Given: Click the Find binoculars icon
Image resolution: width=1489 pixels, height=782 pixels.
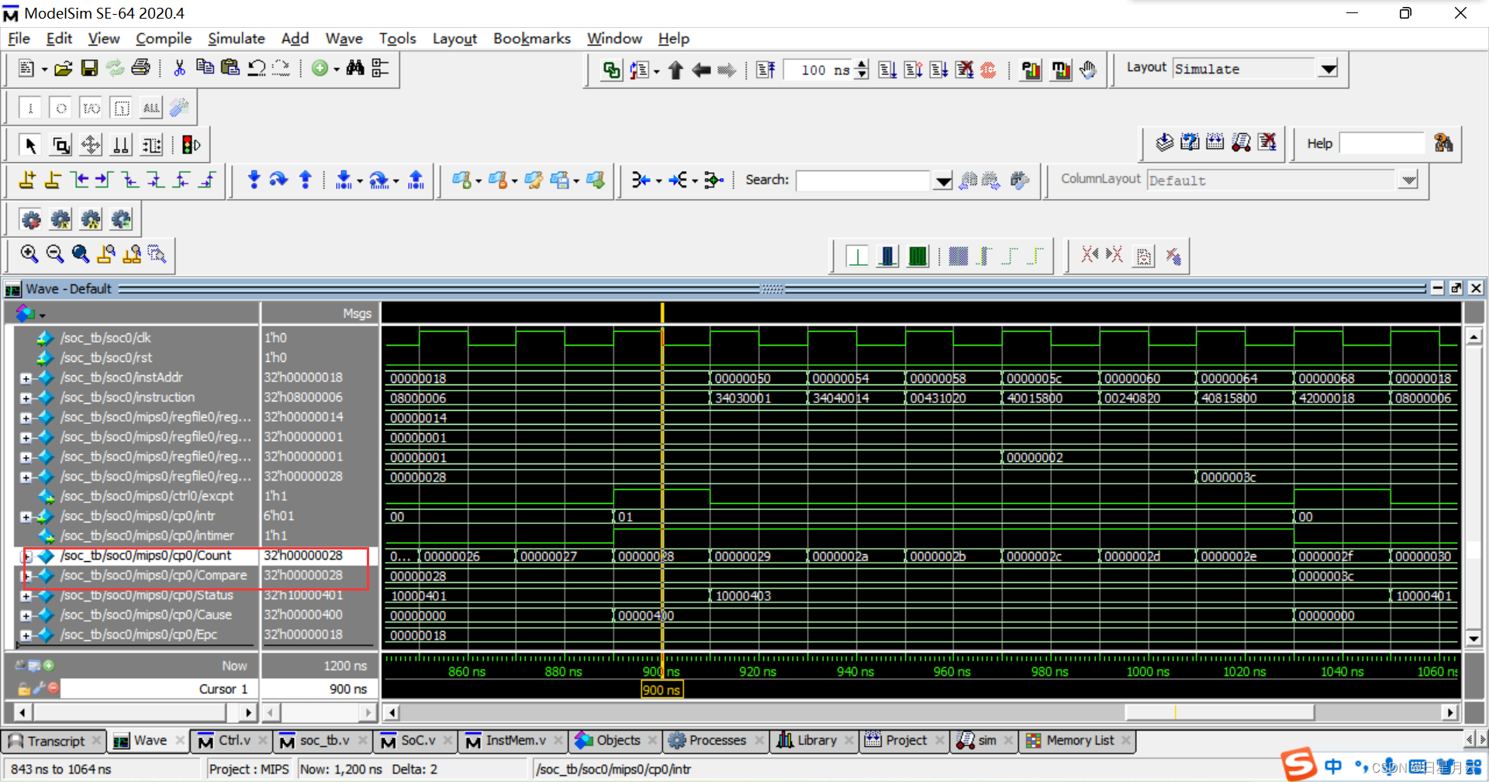Looking at the screenshot, I should [355, 68].
